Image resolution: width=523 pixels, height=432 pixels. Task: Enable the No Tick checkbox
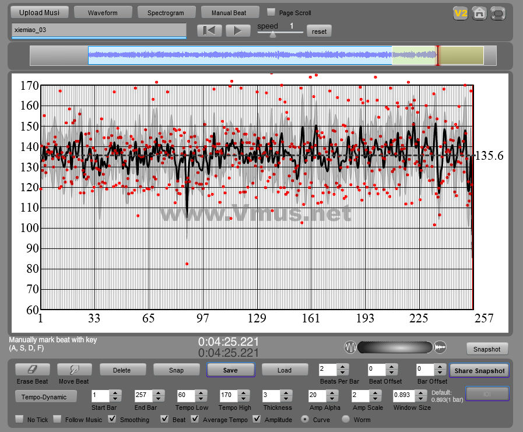pos(20,419)
